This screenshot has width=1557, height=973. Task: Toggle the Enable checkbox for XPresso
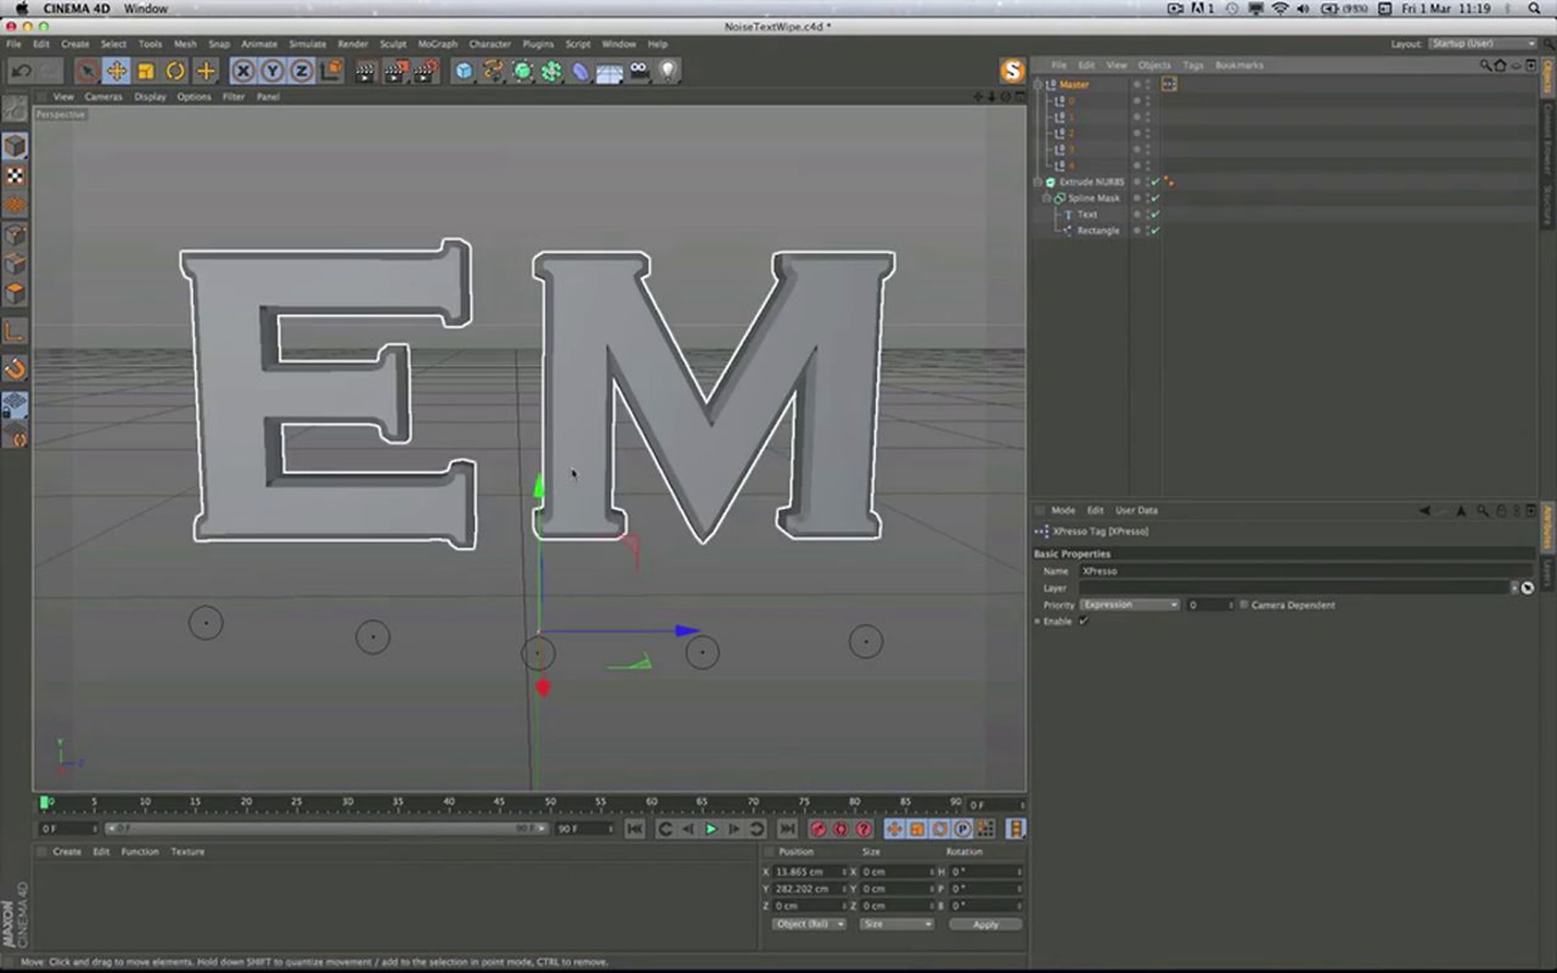[x=1083, y=621]
